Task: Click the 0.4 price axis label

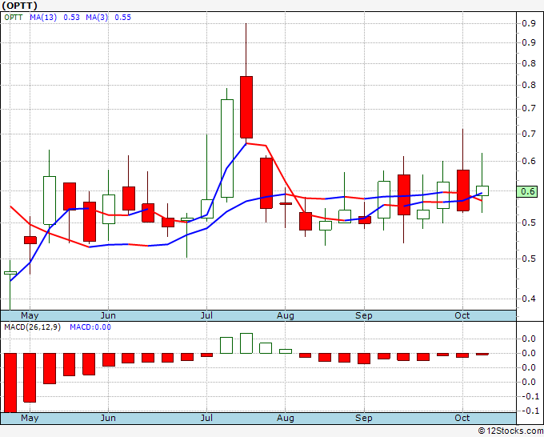Action: (528, 299)
